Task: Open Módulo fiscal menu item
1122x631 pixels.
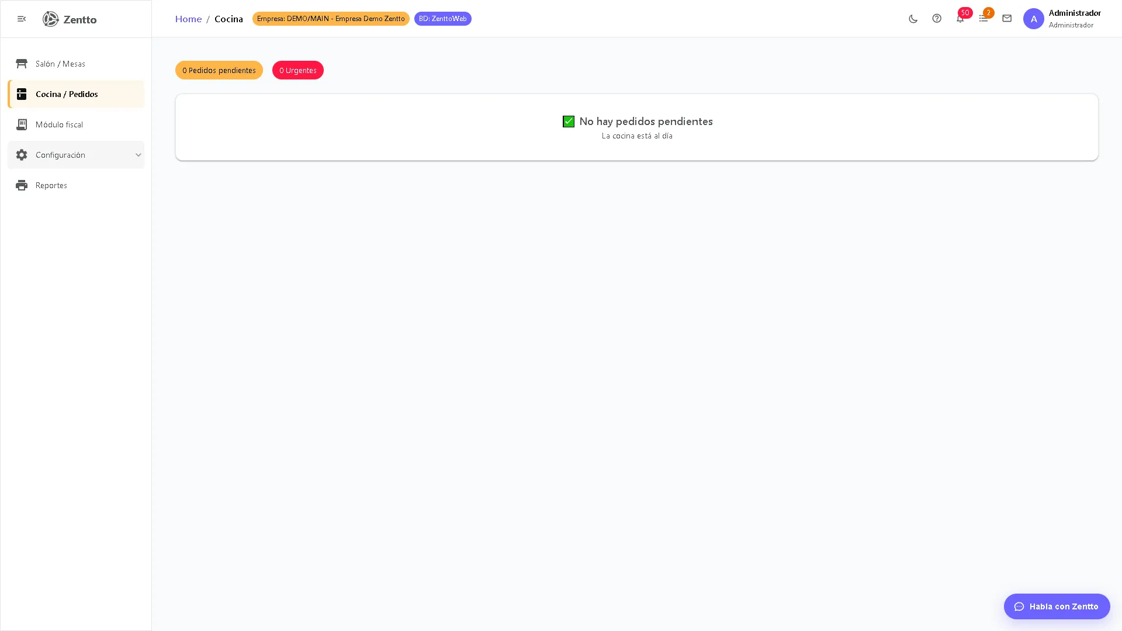Action: coord(76,124)
